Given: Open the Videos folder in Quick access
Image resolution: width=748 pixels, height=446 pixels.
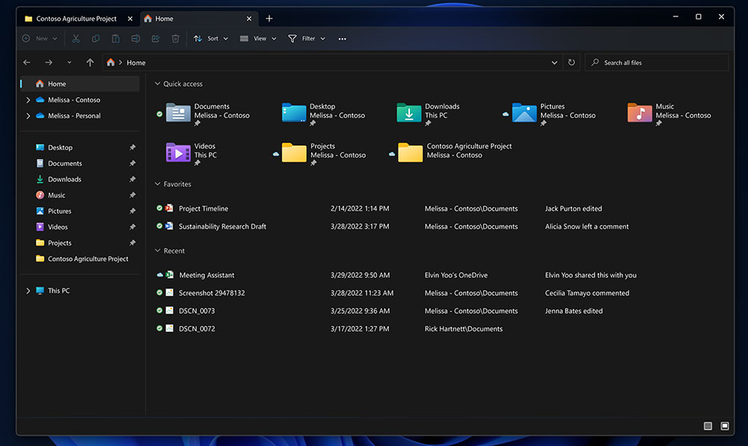Looking at the screenshot, I should 178,152.
